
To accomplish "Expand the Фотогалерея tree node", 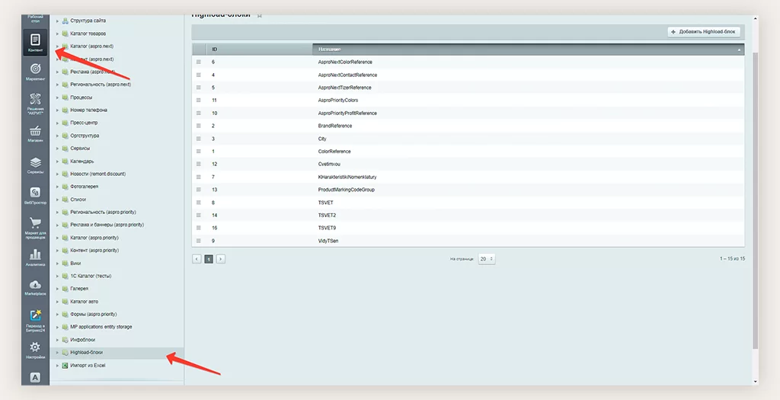I will pyautogui.click(x=56, y=187).
